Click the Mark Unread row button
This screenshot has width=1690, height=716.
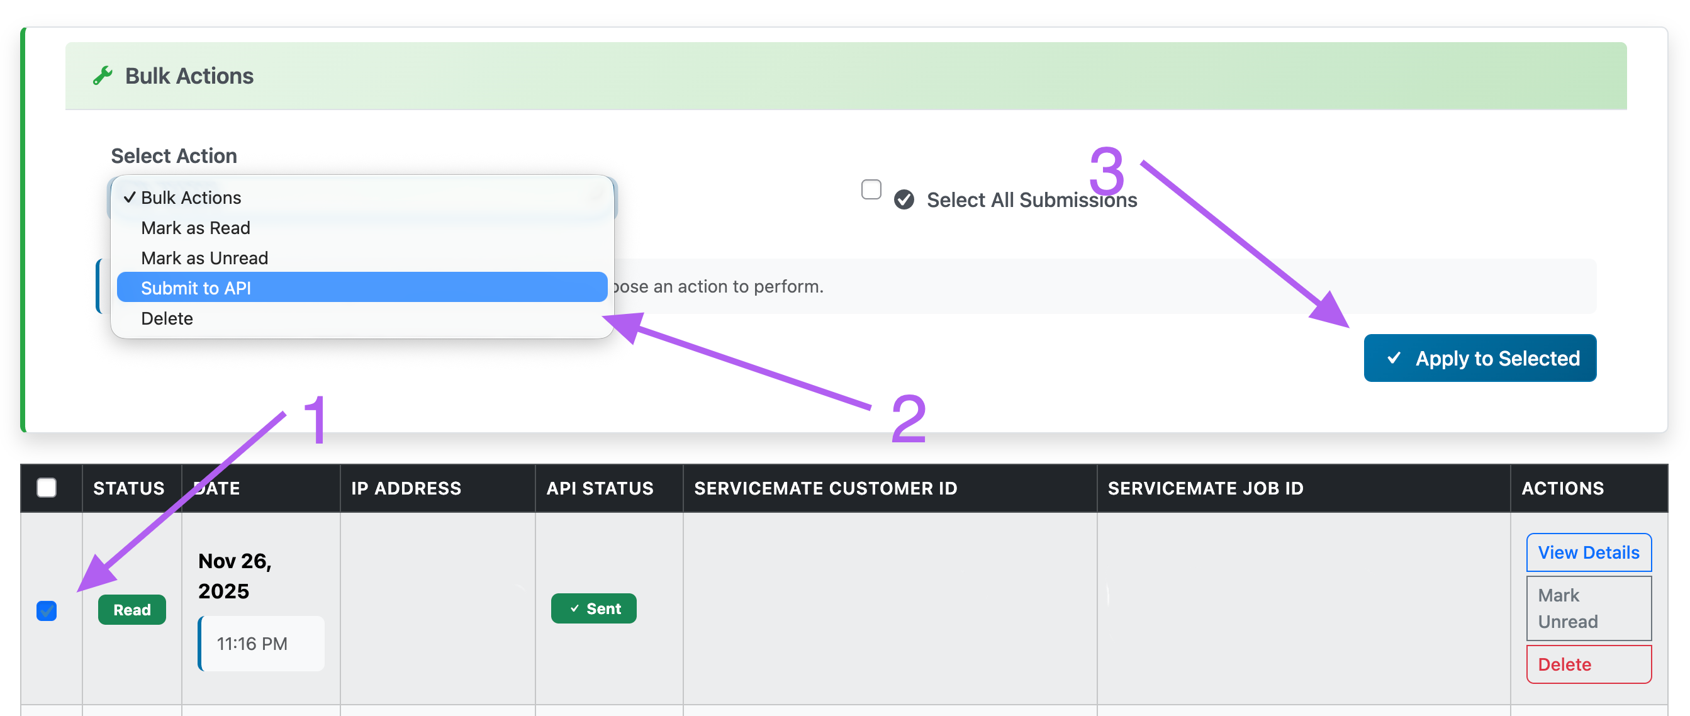[x=1588, y=608]
